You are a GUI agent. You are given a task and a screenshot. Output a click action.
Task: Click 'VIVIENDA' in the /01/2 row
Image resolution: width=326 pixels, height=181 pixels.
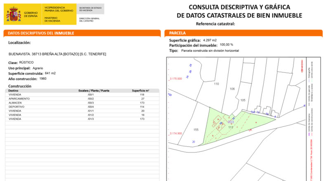pos(15,115)
